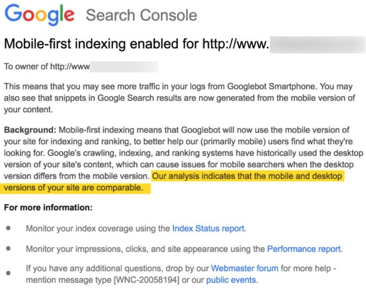This screenshot has height=306, width=366.
Task: Click the bullet beside the Webmaster forum line
Action: (x=8, y=273)
